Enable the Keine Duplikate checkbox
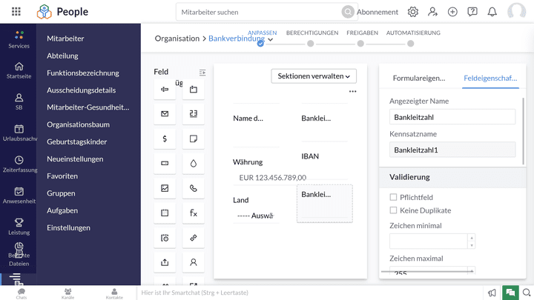Viewport: 534px width, 300px height. click(x=393, y=210)
